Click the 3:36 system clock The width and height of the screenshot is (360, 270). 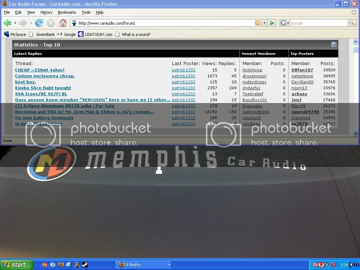point(344,265)
